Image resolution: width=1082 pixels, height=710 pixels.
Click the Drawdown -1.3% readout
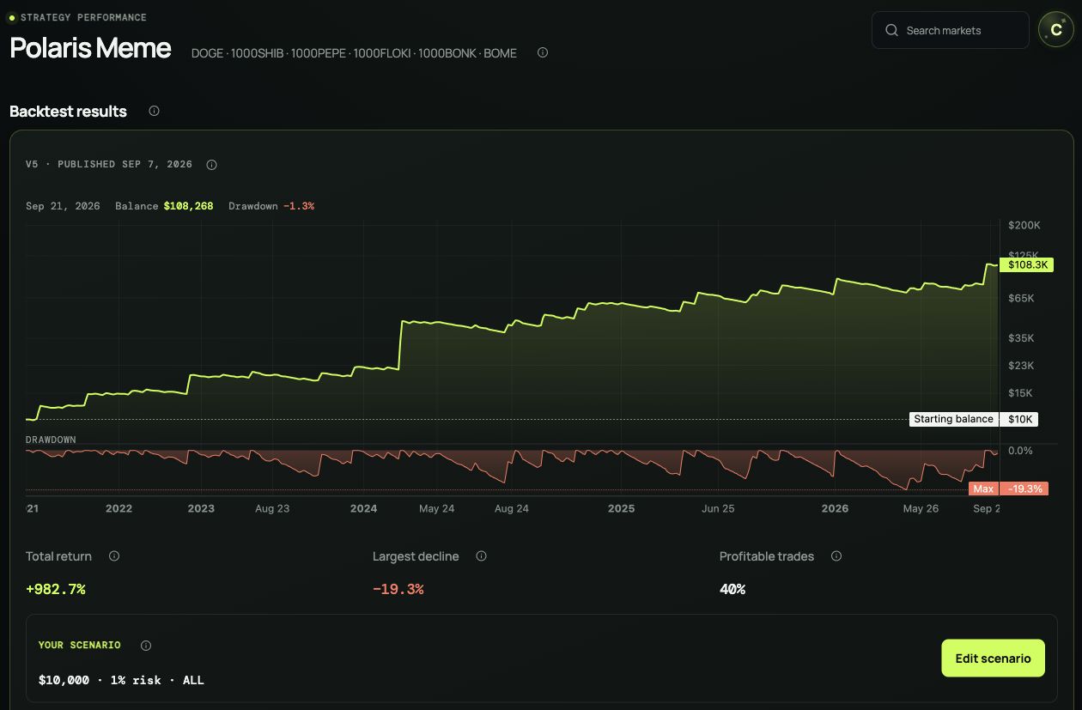(271, 206)
